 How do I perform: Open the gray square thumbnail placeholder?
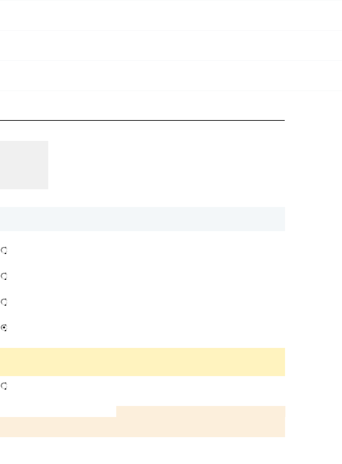(x=24, y=165)
